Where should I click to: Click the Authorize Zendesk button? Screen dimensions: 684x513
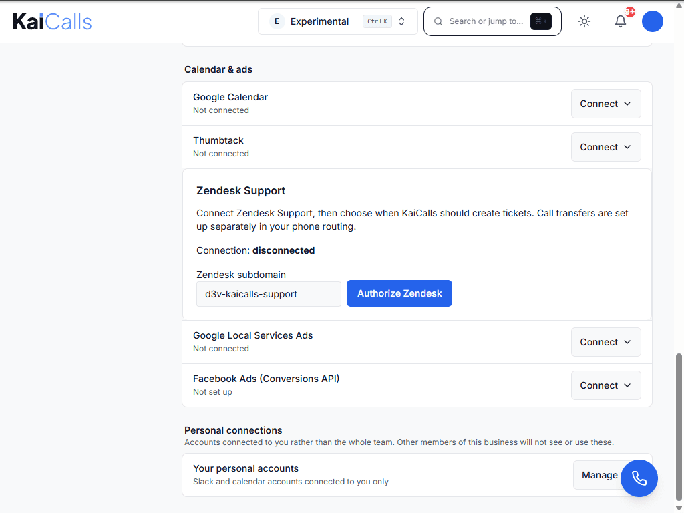coord(399,293)
